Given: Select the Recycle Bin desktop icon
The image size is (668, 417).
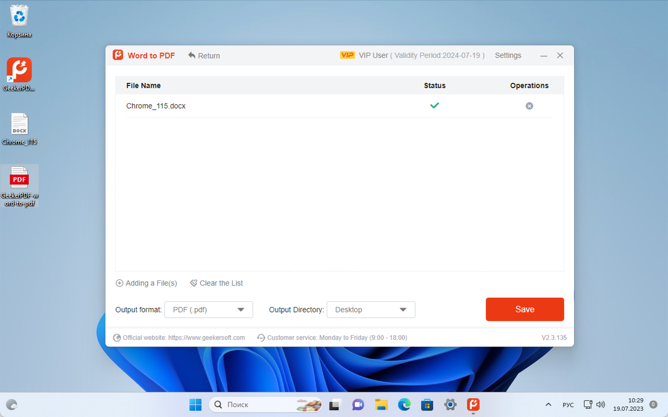Looking at the screenshot, I should pyautogui.click(x=19, y=21).
